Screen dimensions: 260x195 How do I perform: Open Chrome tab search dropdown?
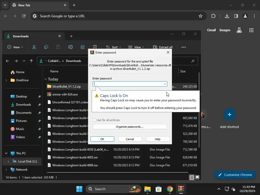pos(5,5)
